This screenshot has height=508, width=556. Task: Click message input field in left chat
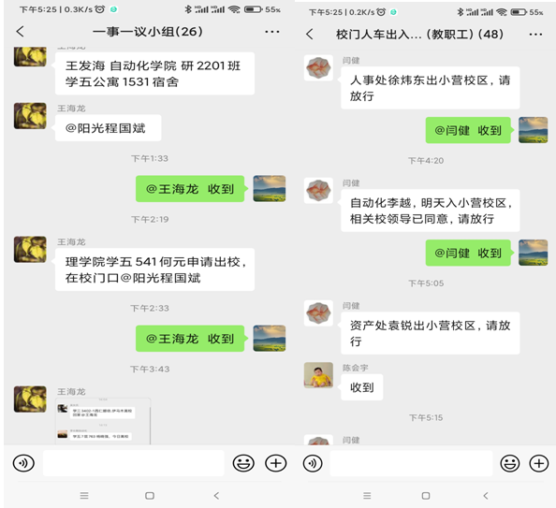133,463
